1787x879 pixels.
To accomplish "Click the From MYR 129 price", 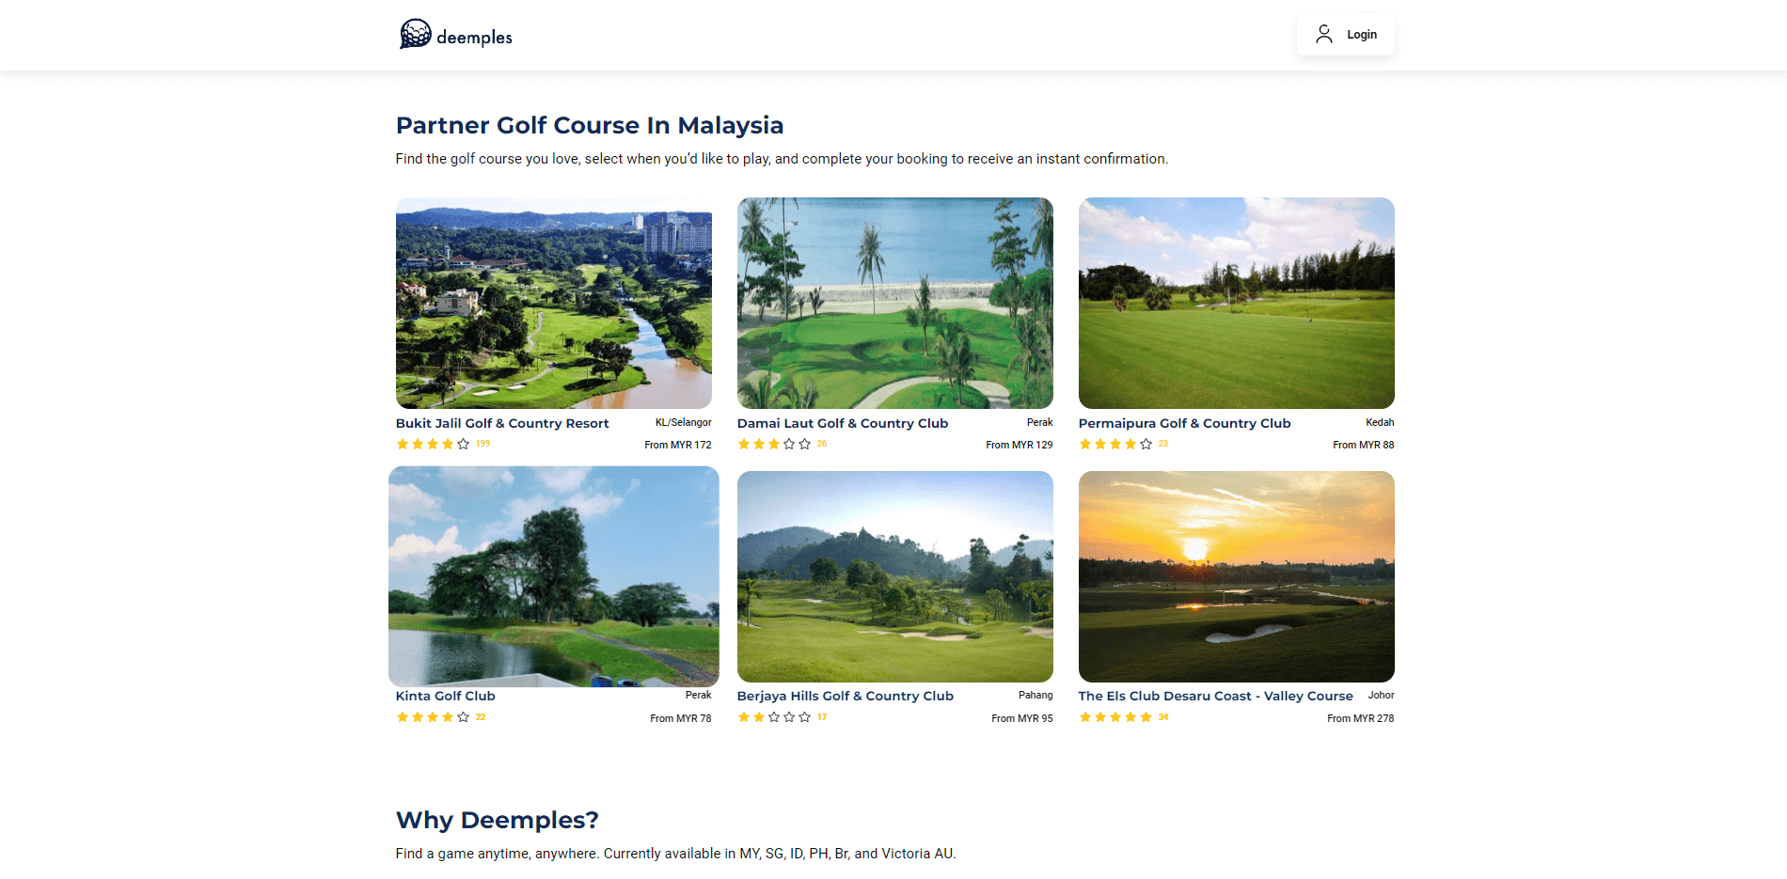I will click(1020, 446).
